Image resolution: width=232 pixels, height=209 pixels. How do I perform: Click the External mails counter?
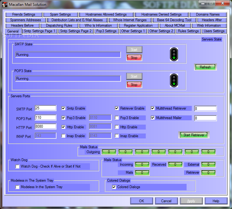(208, 164)
